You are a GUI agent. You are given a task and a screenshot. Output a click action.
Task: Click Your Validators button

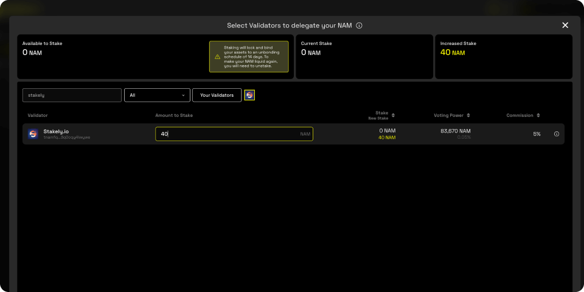(217, 95)
